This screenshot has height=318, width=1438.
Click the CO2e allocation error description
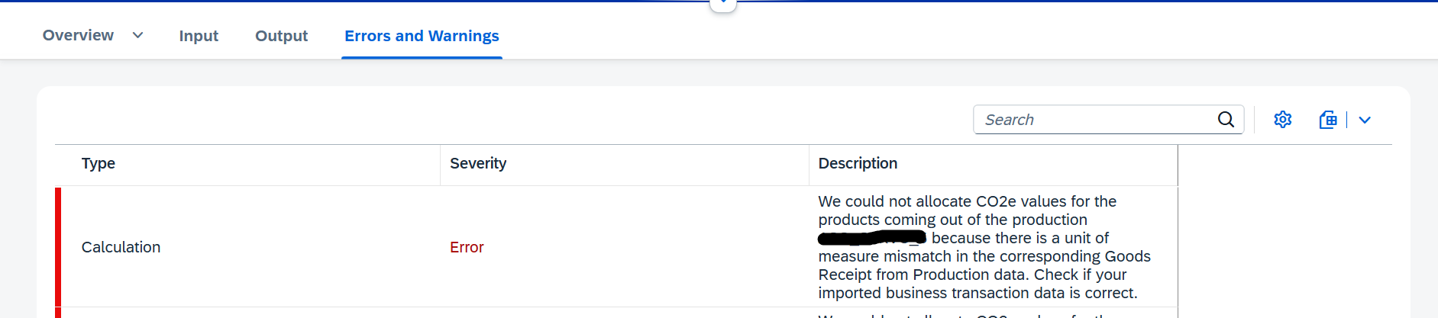click(984, 247)
